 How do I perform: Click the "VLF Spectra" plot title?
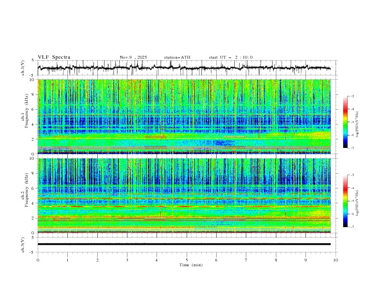[x=54, y=57]
